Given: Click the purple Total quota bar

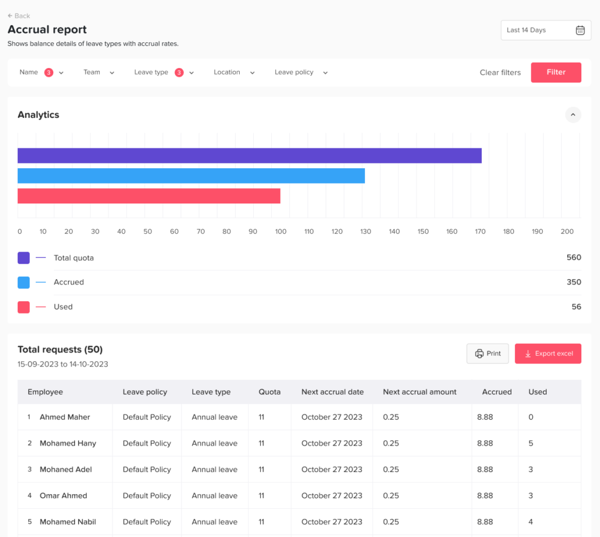Looking at the screenshot, I should click(249, 156).
